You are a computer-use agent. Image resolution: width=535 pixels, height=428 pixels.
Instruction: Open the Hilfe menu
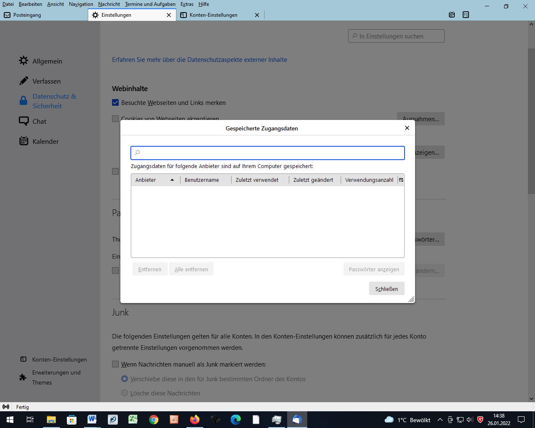(x=204, y=4)
